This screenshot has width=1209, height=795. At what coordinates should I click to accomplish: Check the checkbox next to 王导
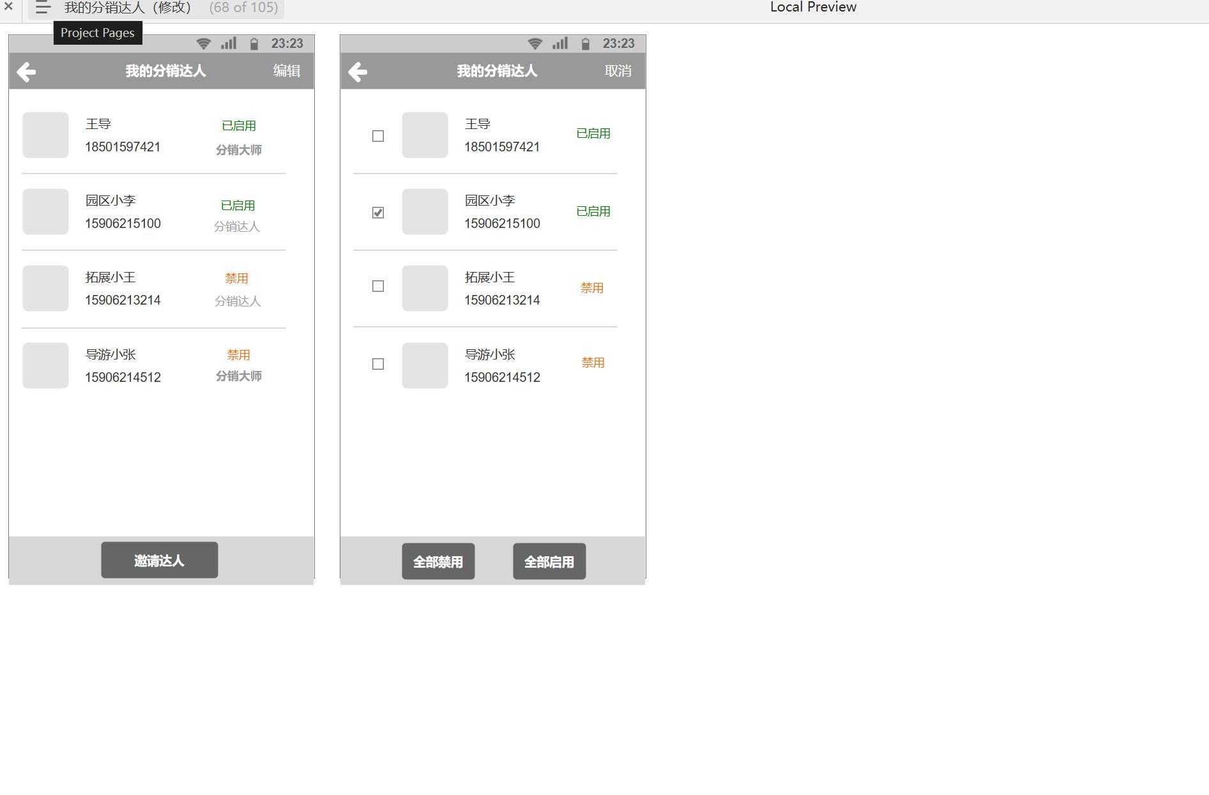tap(378, 136)
